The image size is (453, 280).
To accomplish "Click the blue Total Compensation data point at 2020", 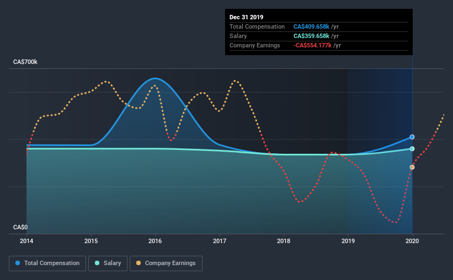I will tap(412, 137).
